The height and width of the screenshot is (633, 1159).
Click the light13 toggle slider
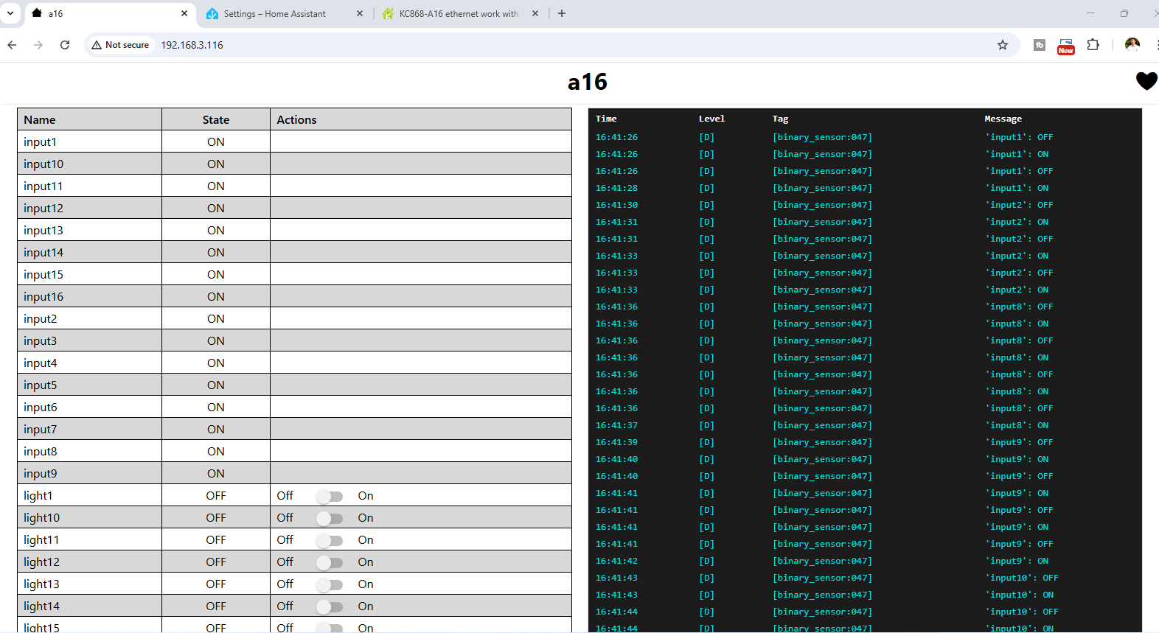[330, 584]
